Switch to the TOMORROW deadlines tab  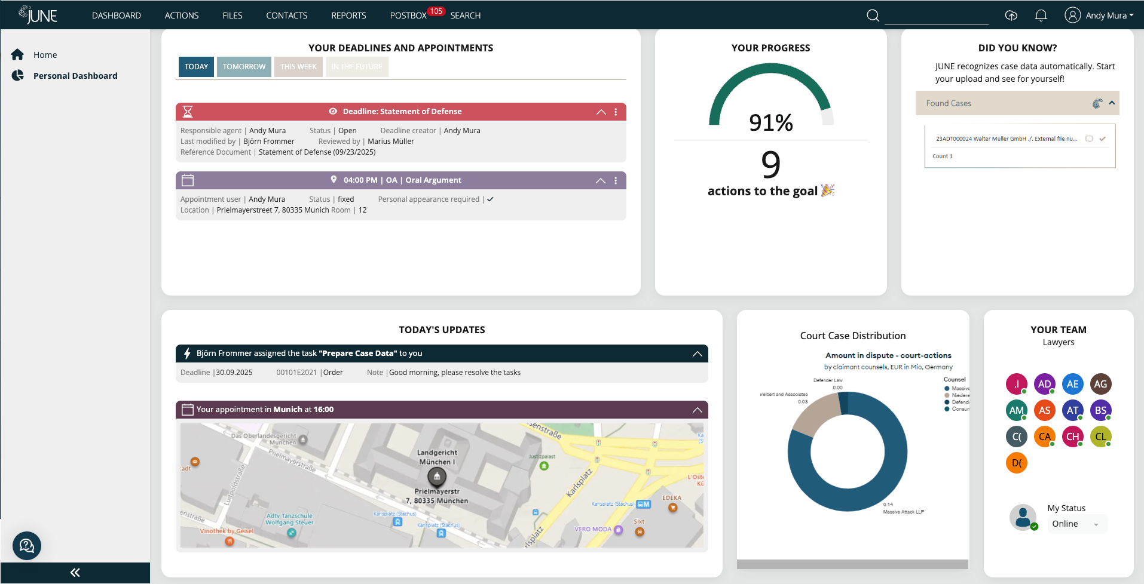[x=243, y=66]
